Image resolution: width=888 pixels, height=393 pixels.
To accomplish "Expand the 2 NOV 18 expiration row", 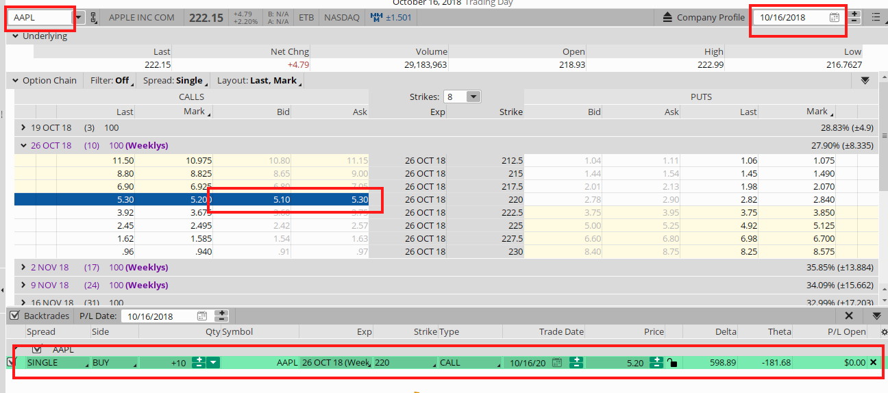I will click(x=23, y=268).
